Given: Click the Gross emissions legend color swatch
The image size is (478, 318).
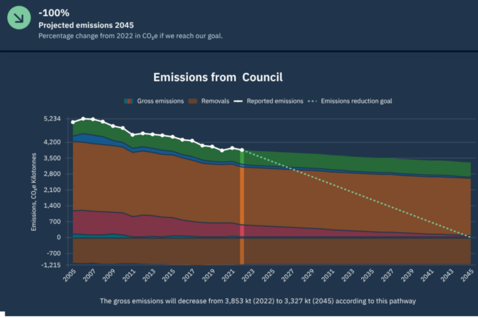Looking at the screenshot, I should click(x=128, y=101).
